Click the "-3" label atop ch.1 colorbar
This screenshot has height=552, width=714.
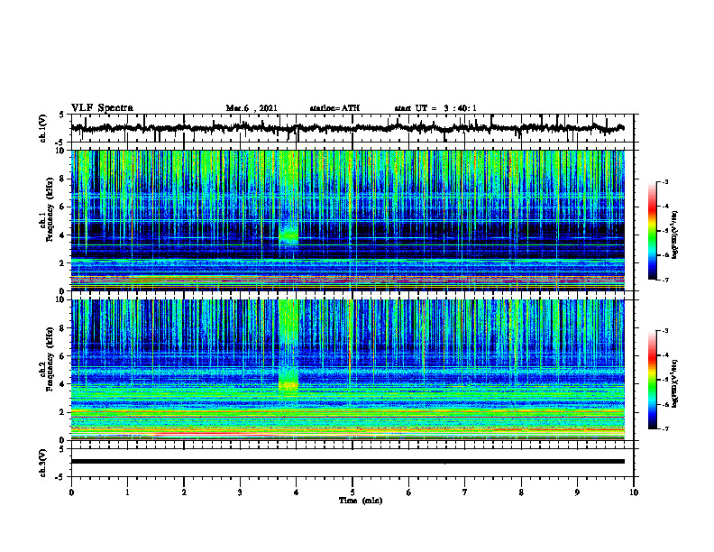coord(665,182)
